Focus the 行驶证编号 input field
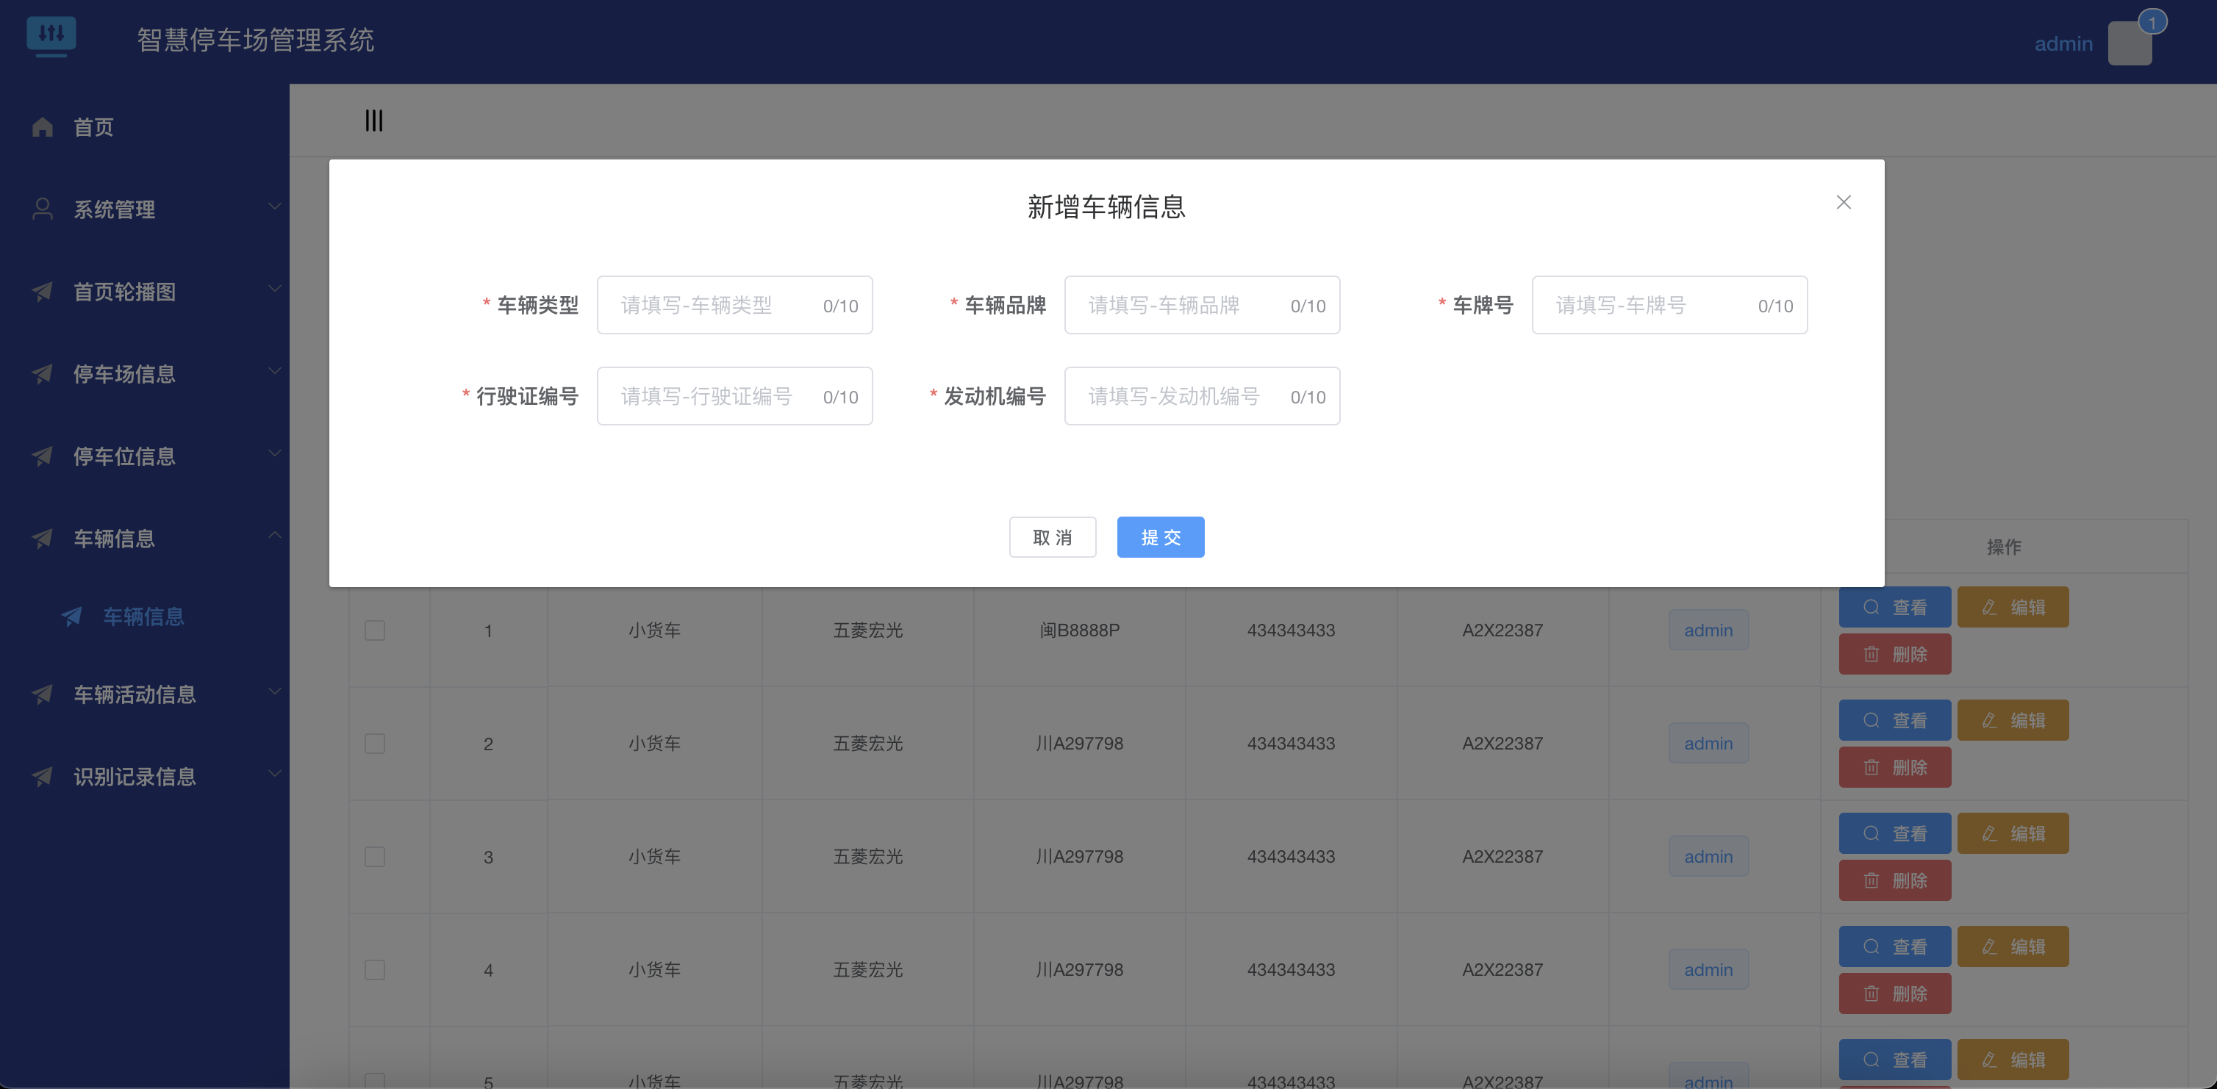Screen dimensions: 2217x1089 pos(735,397)
